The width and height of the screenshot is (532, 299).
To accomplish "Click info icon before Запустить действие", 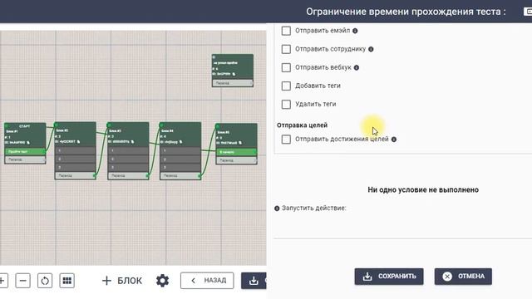I will 277,208.
